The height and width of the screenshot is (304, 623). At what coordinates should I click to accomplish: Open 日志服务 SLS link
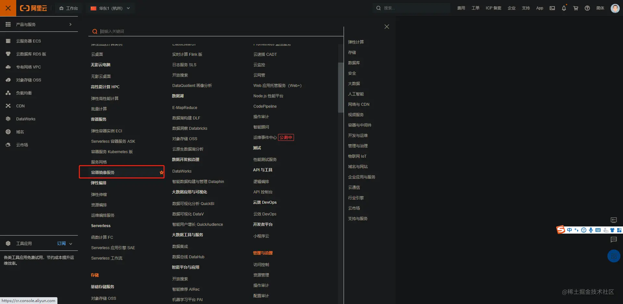184,65
